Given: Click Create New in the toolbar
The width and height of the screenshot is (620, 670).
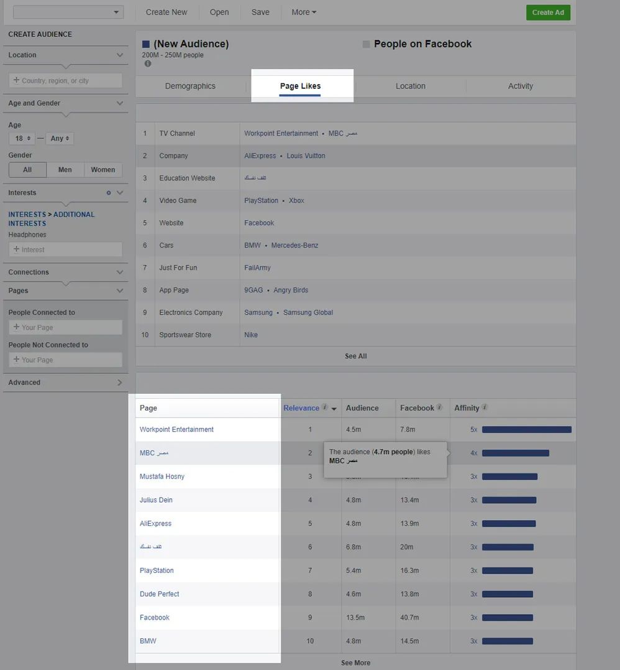Looking at the screenshot, I should [166, 12].
